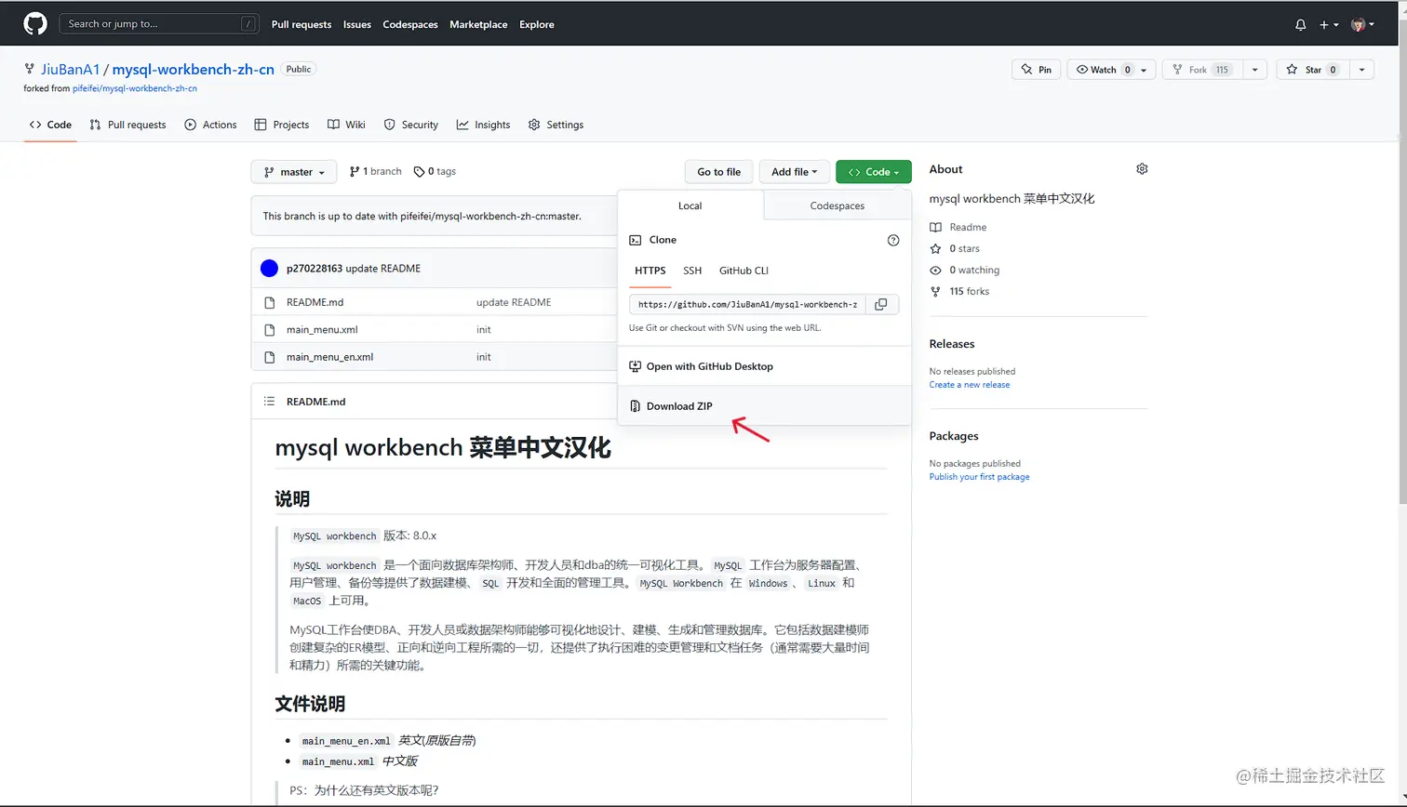1407x807 pixels.
Task: Click Create a new release link
Action: pyautogui.click(x=970, y=385)
